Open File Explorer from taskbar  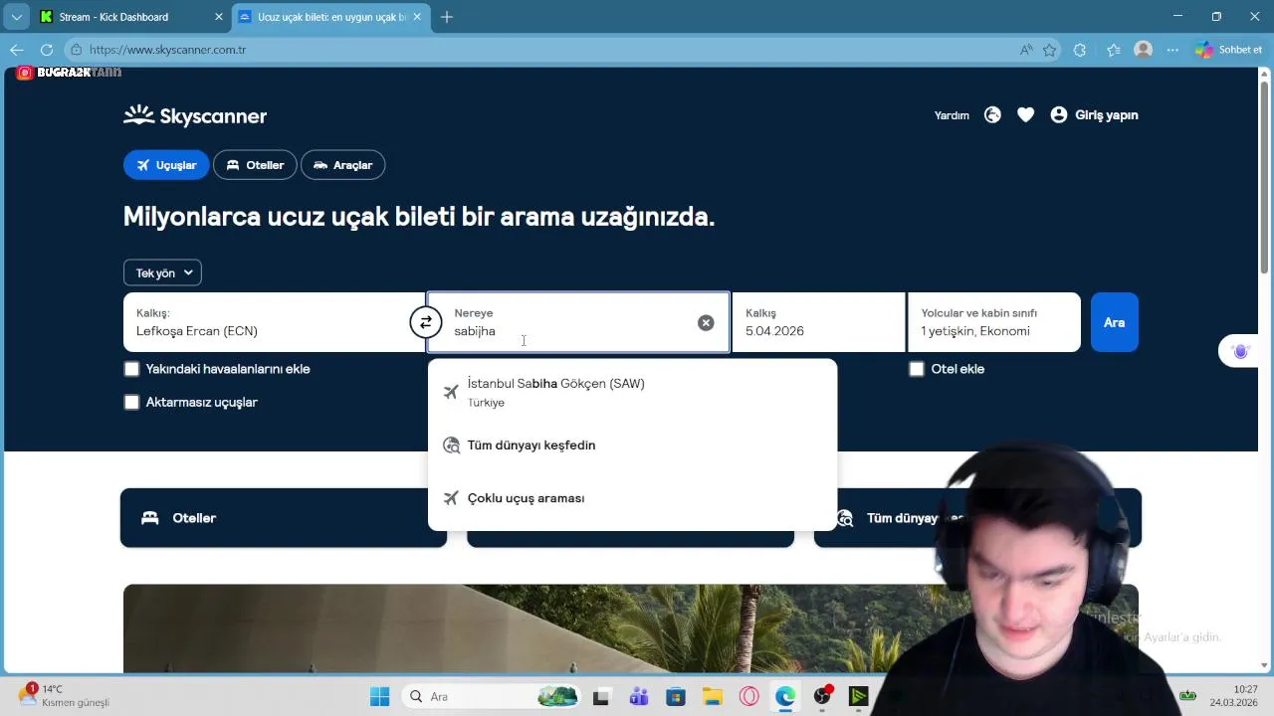pyautogui.click(x=712, y=697)
